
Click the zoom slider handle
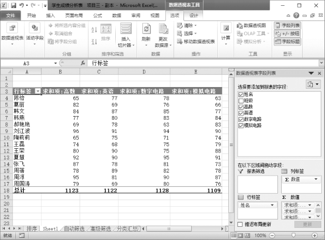(x=293, y=235)
